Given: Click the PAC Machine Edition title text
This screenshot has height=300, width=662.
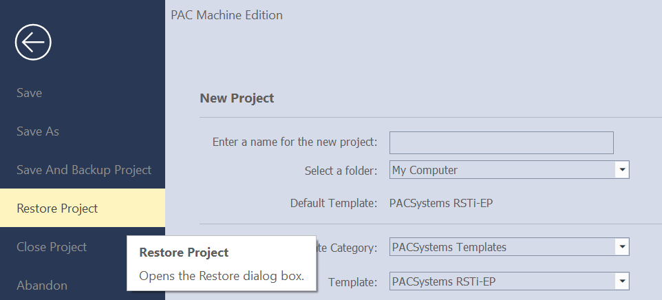Looking at the screenshot, I should coord(226,15).
